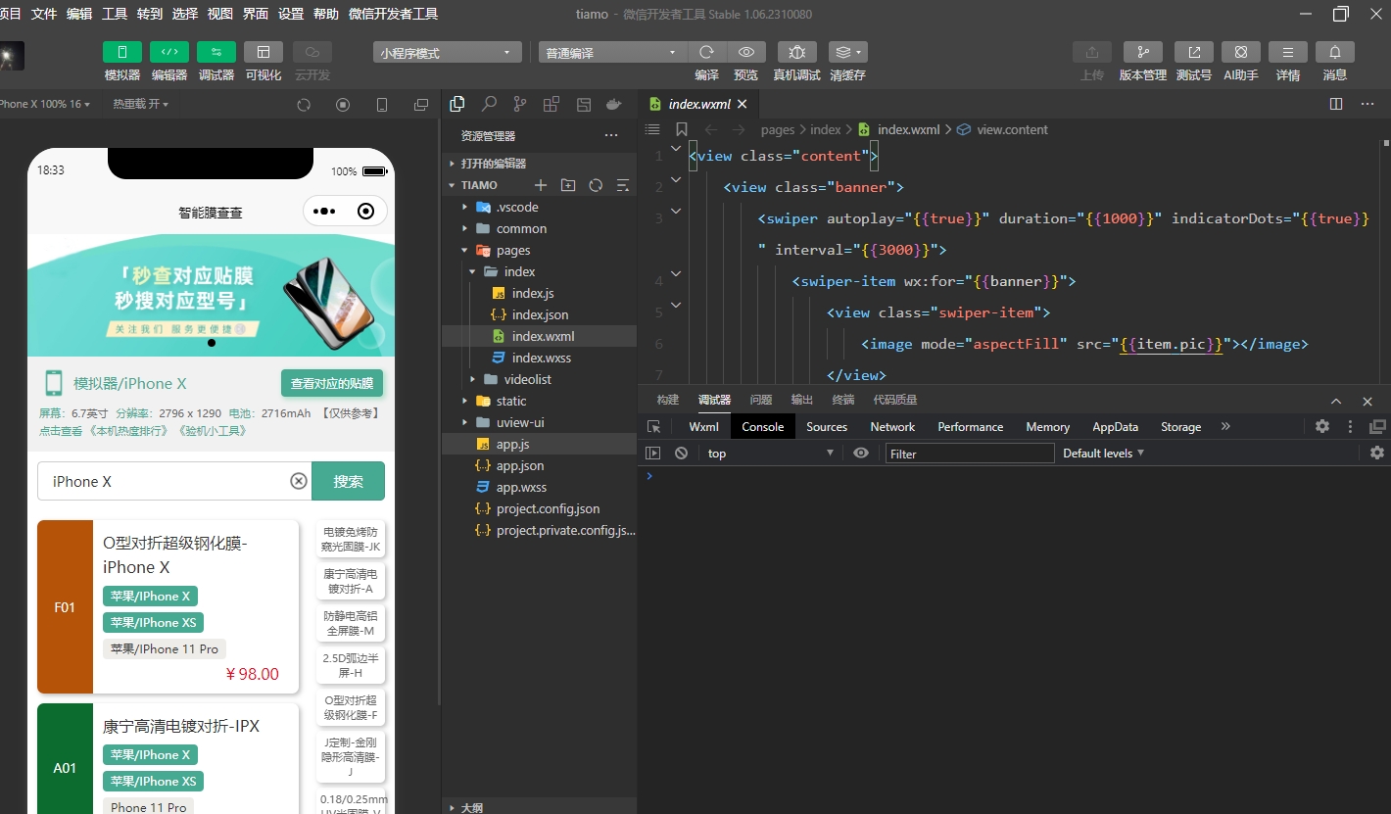The width and height of the screenshot is (1391, 814).
Task: Click the 编译 refresh icon
Action: click(706, 52)
